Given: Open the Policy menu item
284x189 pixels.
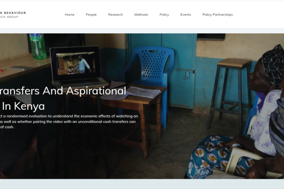Looking at the screenshot, I should pyautogui.click(x=164, y=15).
